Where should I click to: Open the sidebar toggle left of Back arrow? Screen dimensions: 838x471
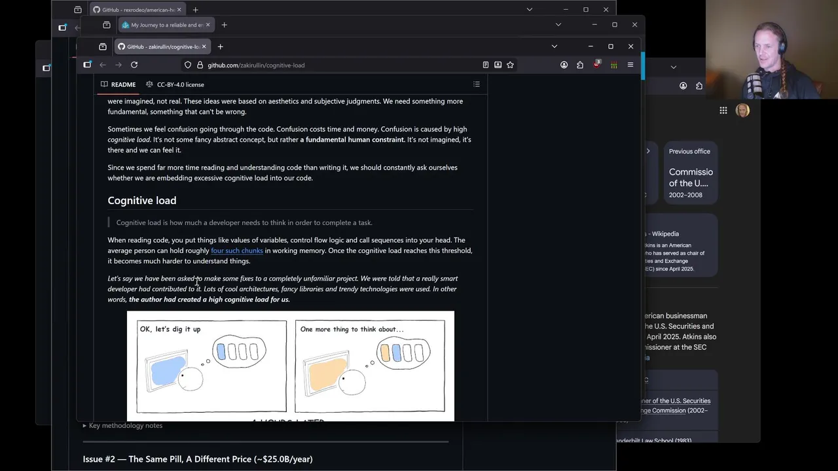pyautogui.click(x=87, y=65)
